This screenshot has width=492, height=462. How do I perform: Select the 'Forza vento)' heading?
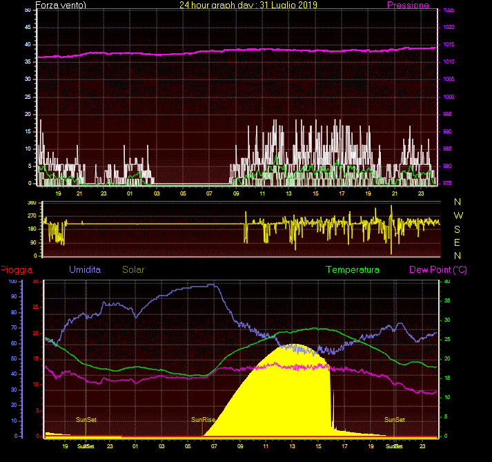click(61, 5)
